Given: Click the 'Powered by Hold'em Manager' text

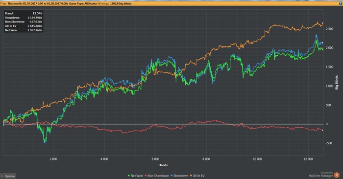Looking at the screenshot, I should [x=320, y=174].
